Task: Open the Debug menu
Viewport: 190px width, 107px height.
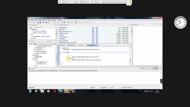Action: 49,20
